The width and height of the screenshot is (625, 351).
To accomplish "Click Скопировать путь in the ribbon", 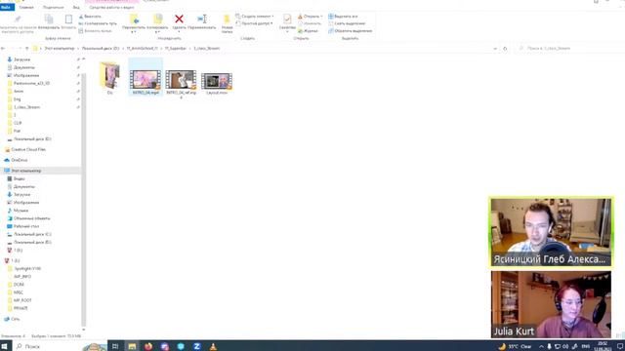I will coord(98,23).
